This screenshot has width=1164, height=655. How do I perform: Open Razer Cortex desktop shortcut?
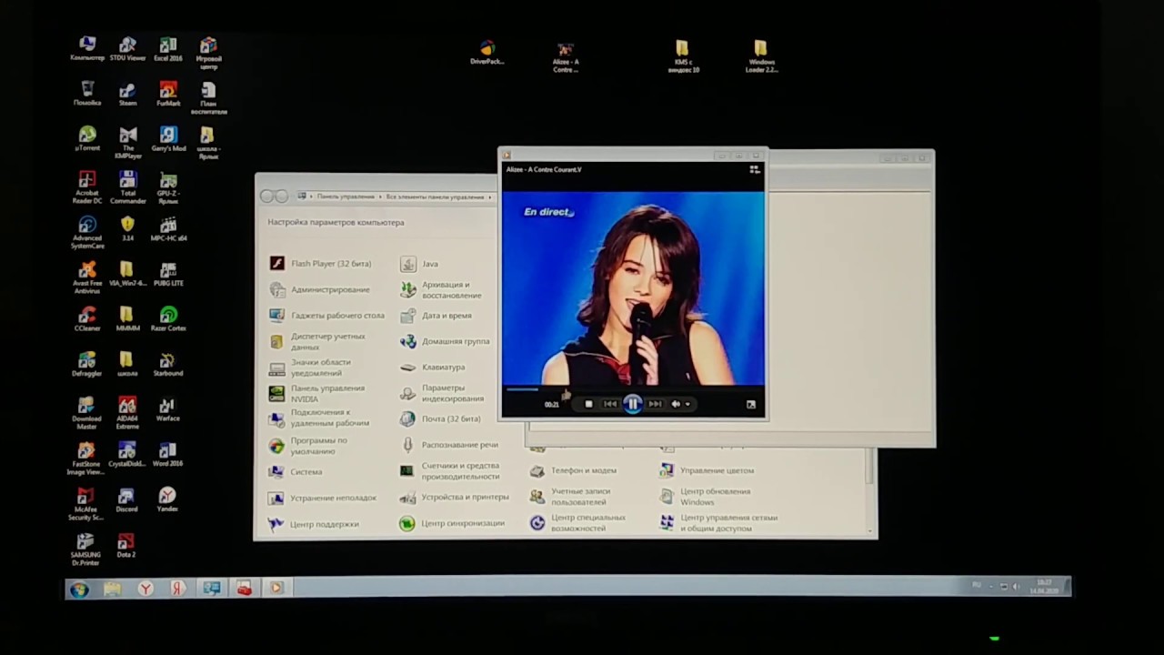168,319
